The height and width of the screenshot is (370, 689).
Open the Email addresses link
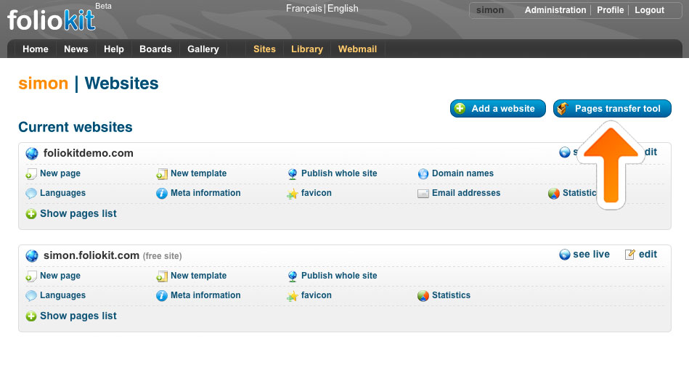(x=466, y=193)
